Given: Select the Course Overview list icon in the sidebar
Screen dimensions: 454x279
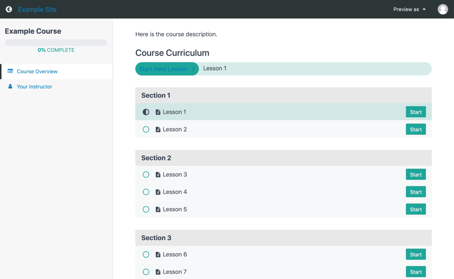Looking at the screenshot, I should pyautogui.click(x=11, y=71).
